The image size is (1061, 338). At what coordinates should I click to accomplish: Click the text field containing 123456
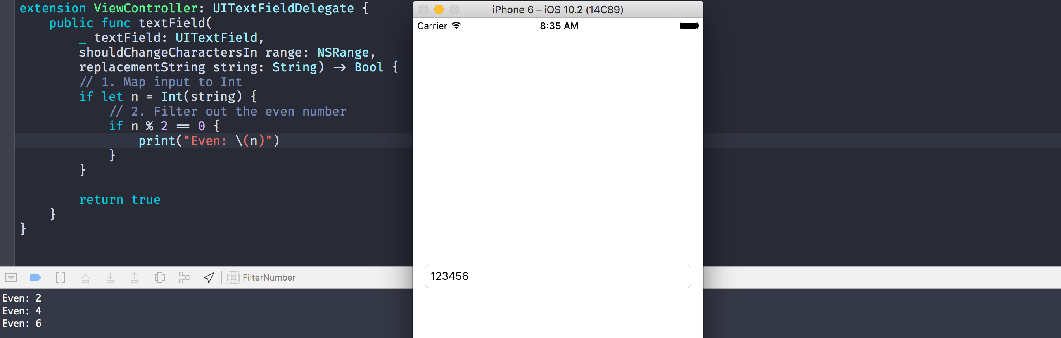(557, 276)
